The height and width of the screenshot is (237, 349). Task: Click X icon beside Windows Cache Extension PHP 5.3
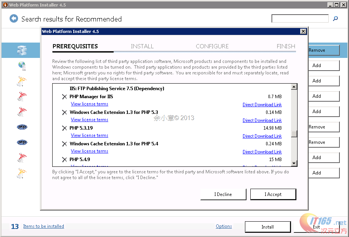click(65, 112)
